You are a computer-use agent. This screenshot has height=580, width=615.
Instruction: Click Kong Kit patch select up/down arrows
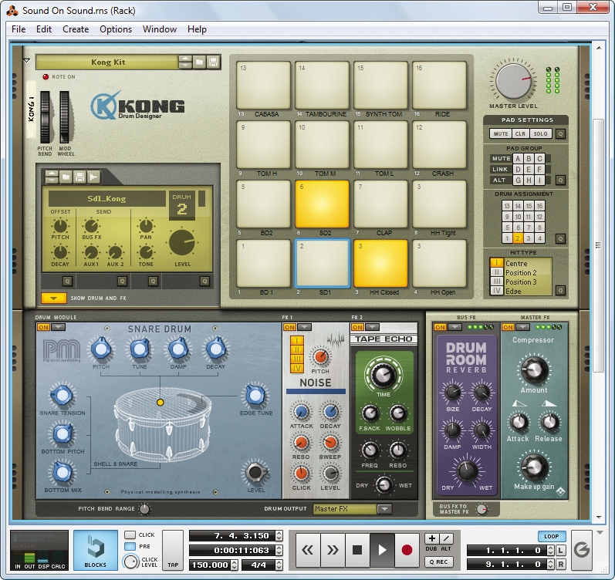[185, 62]
